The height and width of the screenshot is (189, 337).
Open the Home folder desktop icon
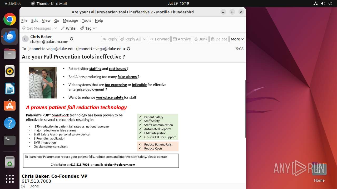[319, 172]
